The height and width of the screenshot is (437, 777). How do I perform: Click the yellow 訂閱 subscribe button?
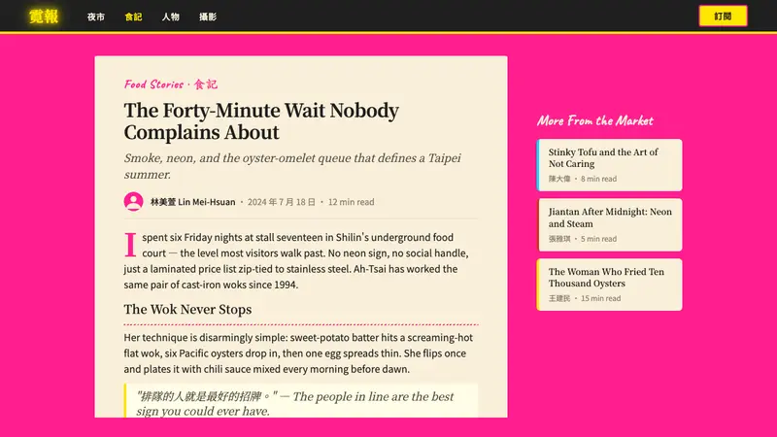723,17
